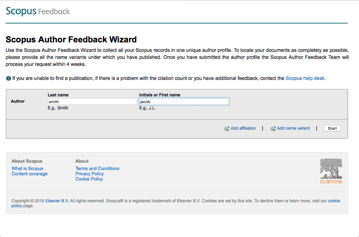The image size is (359, 237).
Task: Open the cookie policy link in copyright notice
Action: click(x=334, y=201)
